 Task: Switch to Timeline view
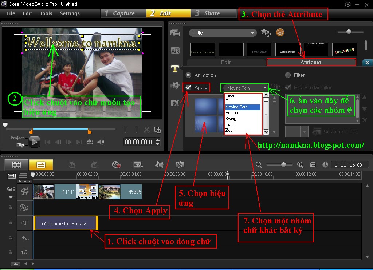[x=41, y=164]
